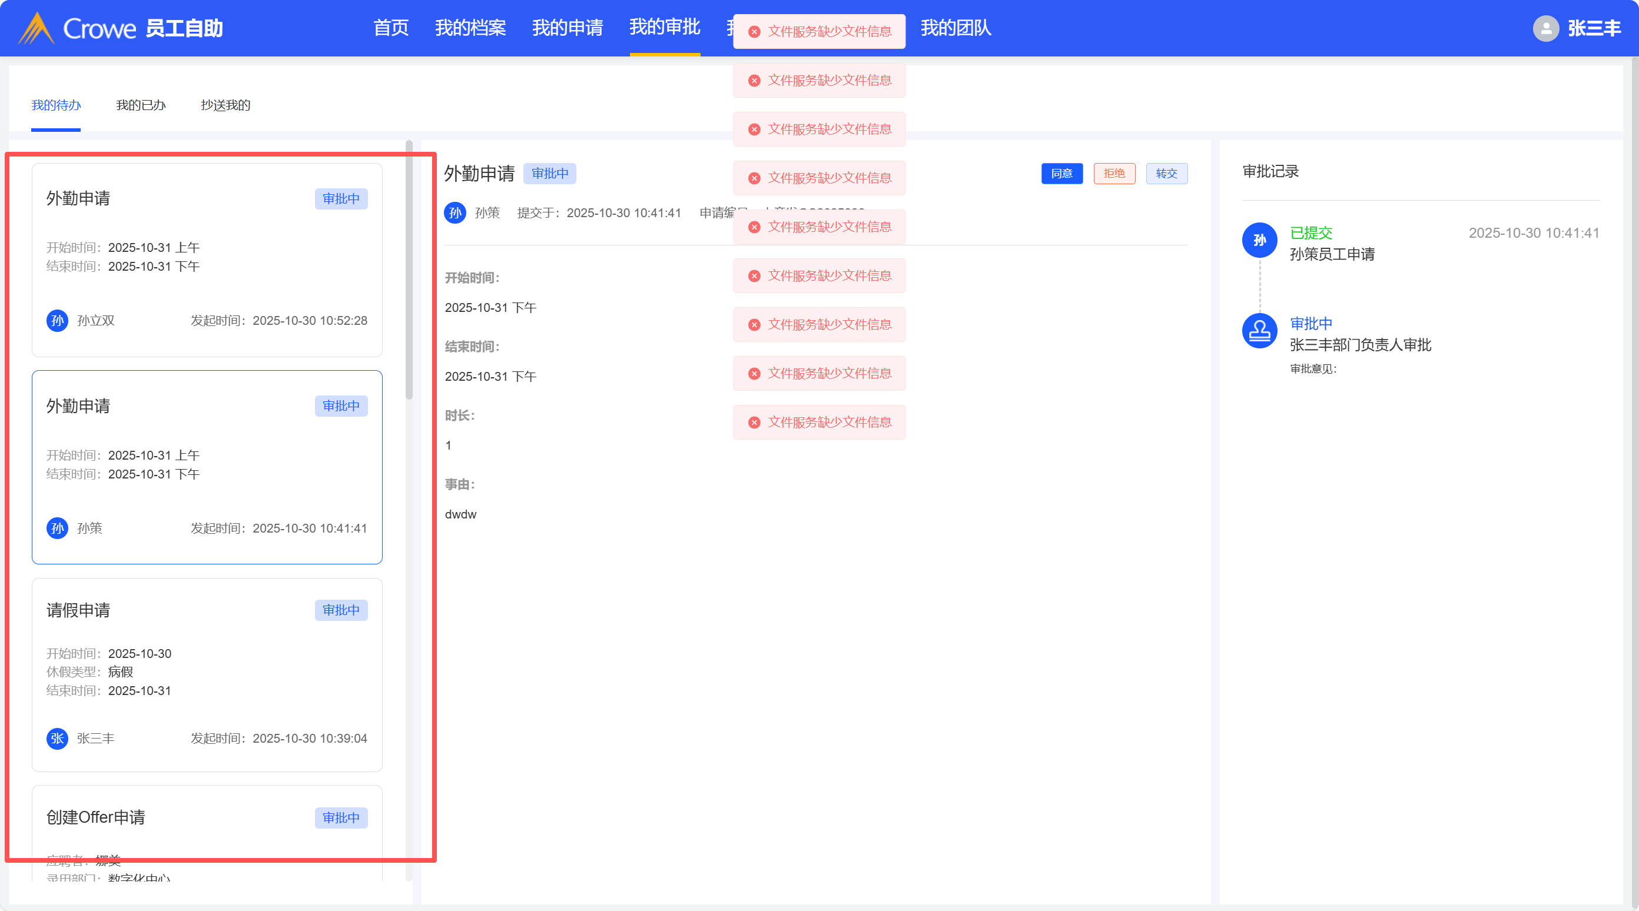Click 张三丰's avatar in the leave request card

(57, 739)
